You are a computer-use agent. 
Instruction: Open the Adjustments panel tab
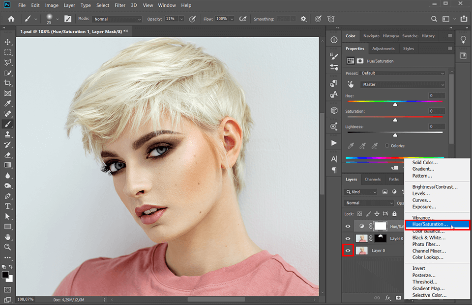[383, 48]
